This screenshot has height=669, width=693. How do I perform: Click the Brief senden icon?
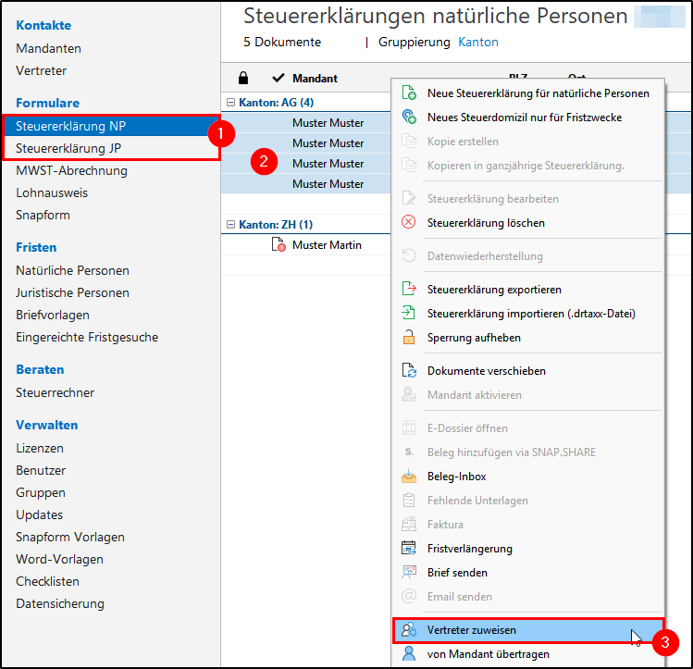tap(409, 572)
